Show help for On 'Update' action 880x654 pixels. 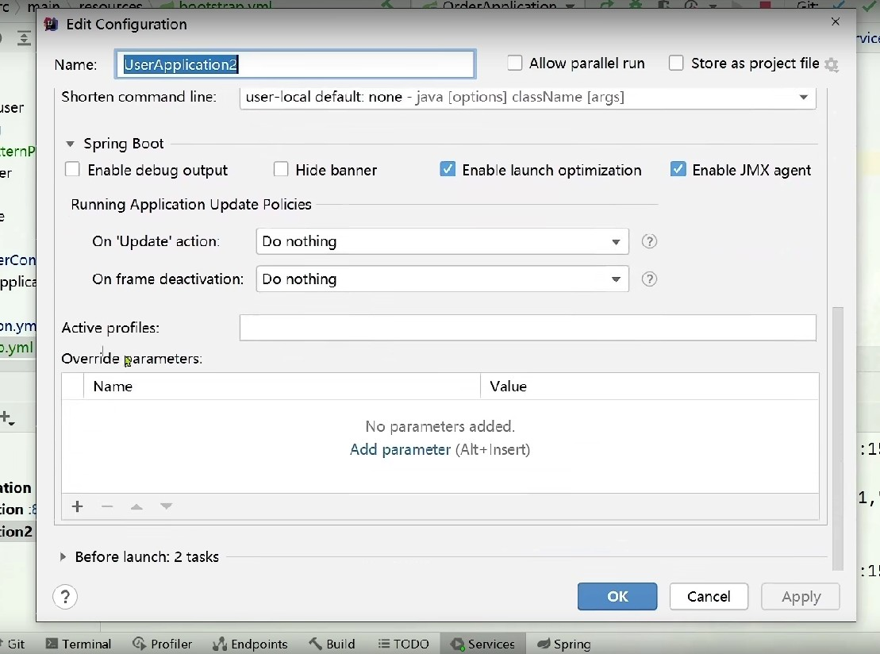[x=649, y=241]
